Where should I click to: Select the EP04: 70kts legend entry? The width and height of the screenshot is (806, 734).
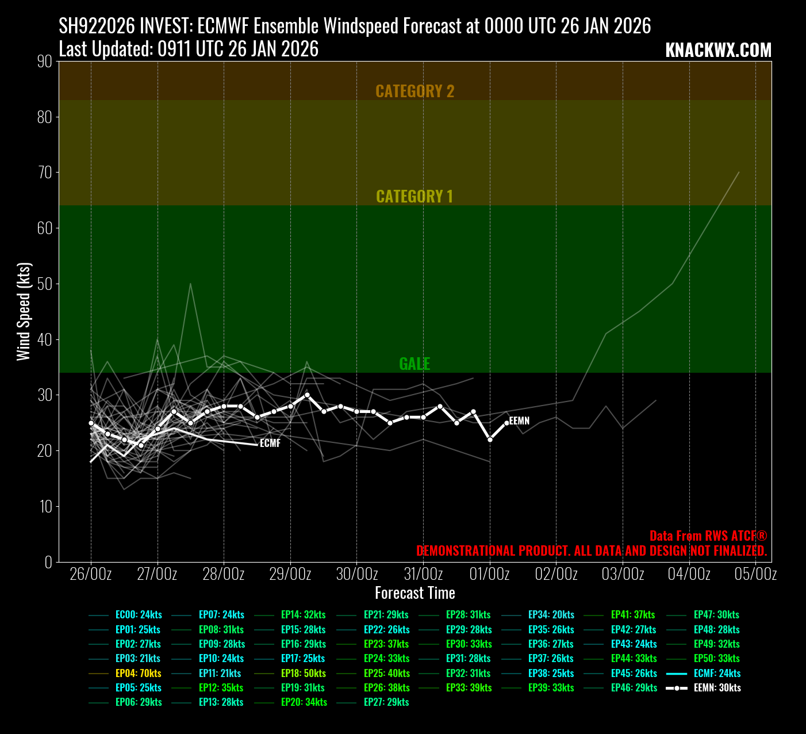[x=138, y=673]
